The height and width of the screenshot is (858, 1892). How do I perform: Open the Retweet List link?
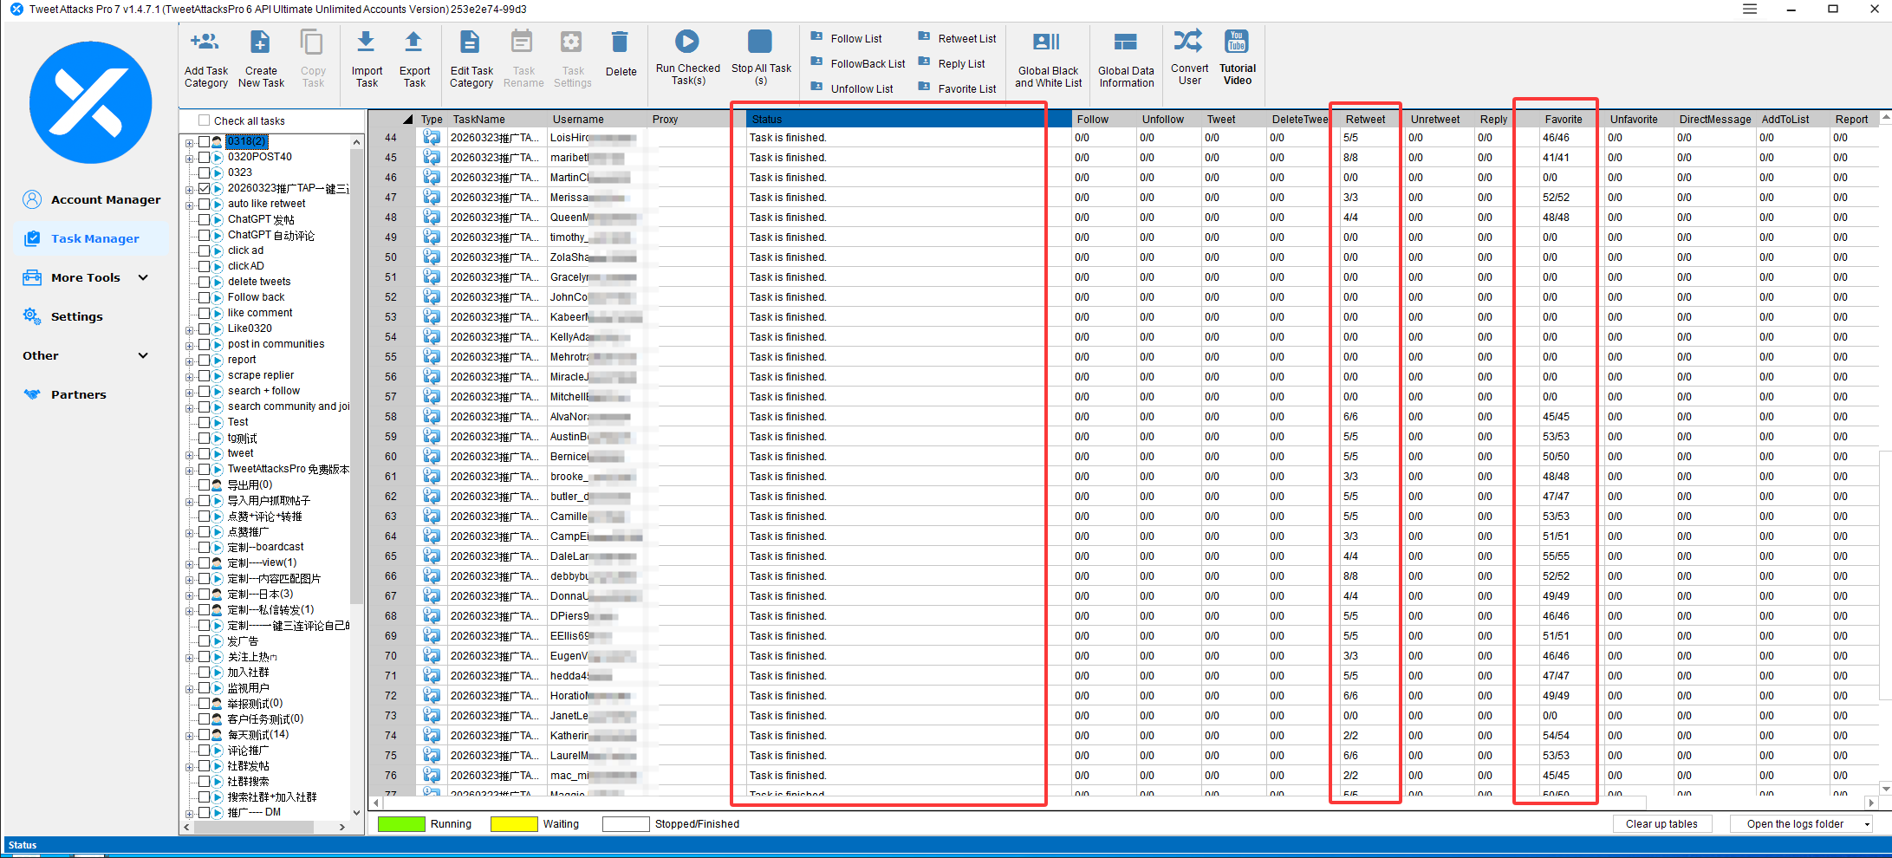966,38
